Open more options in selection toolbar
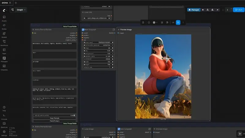The width and height of the screenshot is (245, 138). (x=183, y=22)
